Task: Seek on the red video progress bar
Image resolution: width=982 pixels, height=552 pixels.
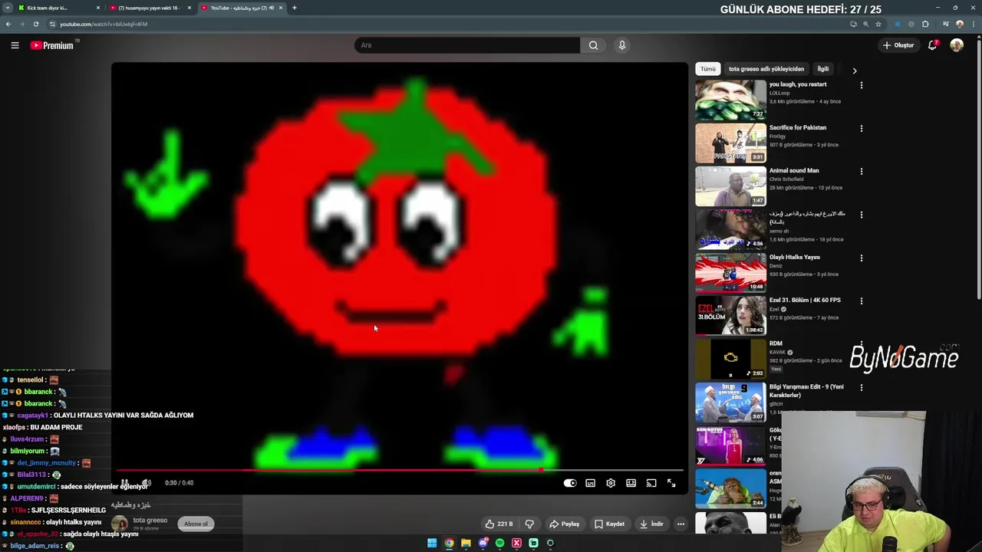Action: tap(399, 470)
